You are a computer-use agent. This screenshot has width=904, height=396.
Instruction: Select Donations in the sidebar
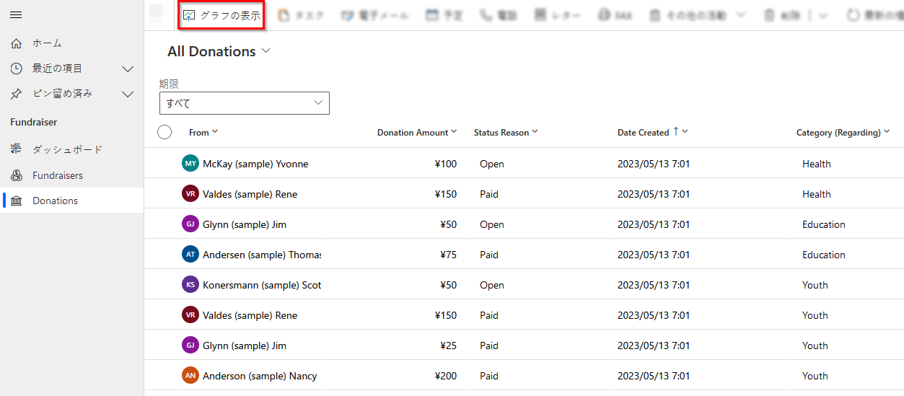tap(71, 201)
